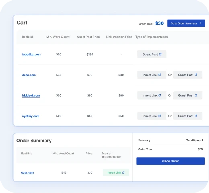Click the Link Insertion Price column header

119,37
